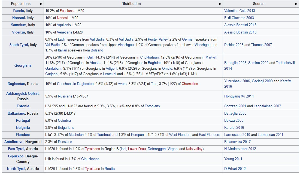Open the Fascia population link
The height and width of the screenshot is (177, 300).
point(18,11)
